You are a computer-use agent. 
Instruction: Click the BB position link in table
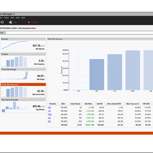(x=49, y=121)
